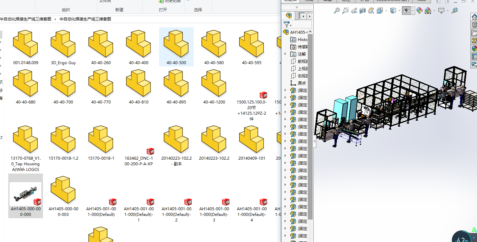Open the View Palette task pane tab

coord(474,41)
